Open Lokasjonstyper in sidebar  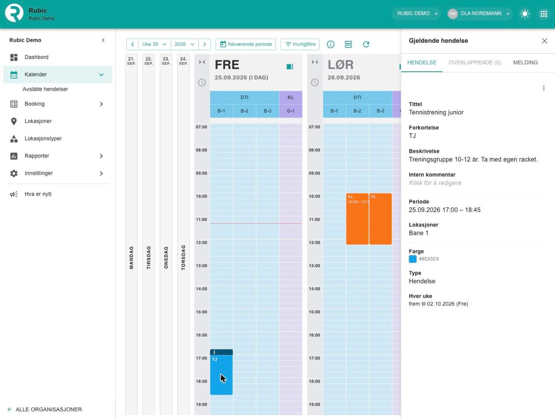point(58,139)
